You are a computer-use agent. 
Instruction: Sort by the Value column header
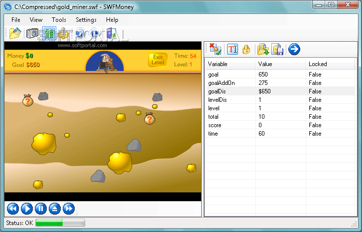pyautogui.click(x=280, y=64)
